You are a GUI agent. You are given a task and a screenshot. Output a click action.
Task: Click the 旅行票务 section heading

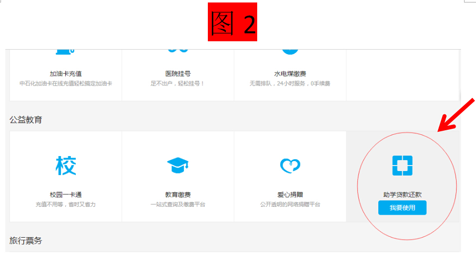26,241
